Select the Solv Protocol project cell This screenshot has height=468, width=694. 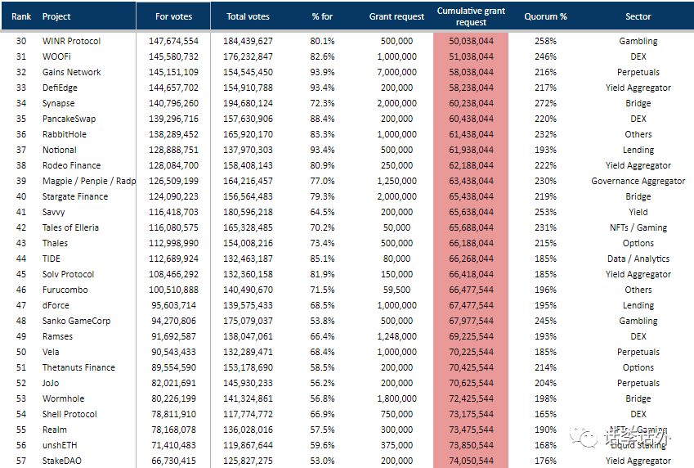(x=68, y=274)
